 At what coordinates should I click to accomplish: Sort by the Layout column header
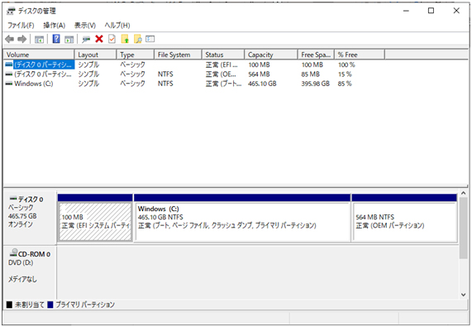(95, 55)
